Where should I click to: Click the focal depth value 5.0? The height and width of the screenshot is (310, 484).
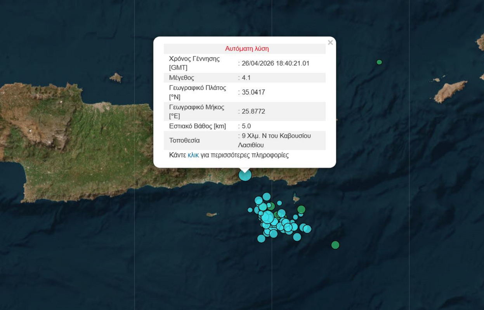coord(246,126)
